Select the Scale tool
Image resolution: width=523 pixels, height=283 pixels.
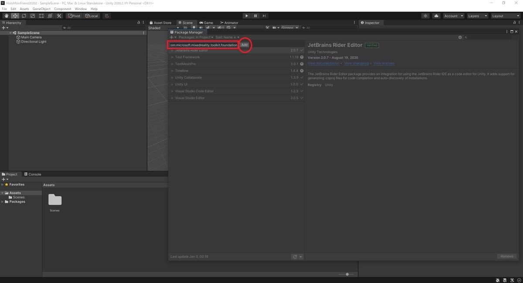33,16
